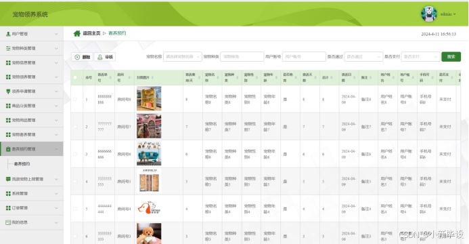This screenshot has height=244, width=469.
Task: Expand 系统管理 with its chevron
Action: tap(56, 194)
